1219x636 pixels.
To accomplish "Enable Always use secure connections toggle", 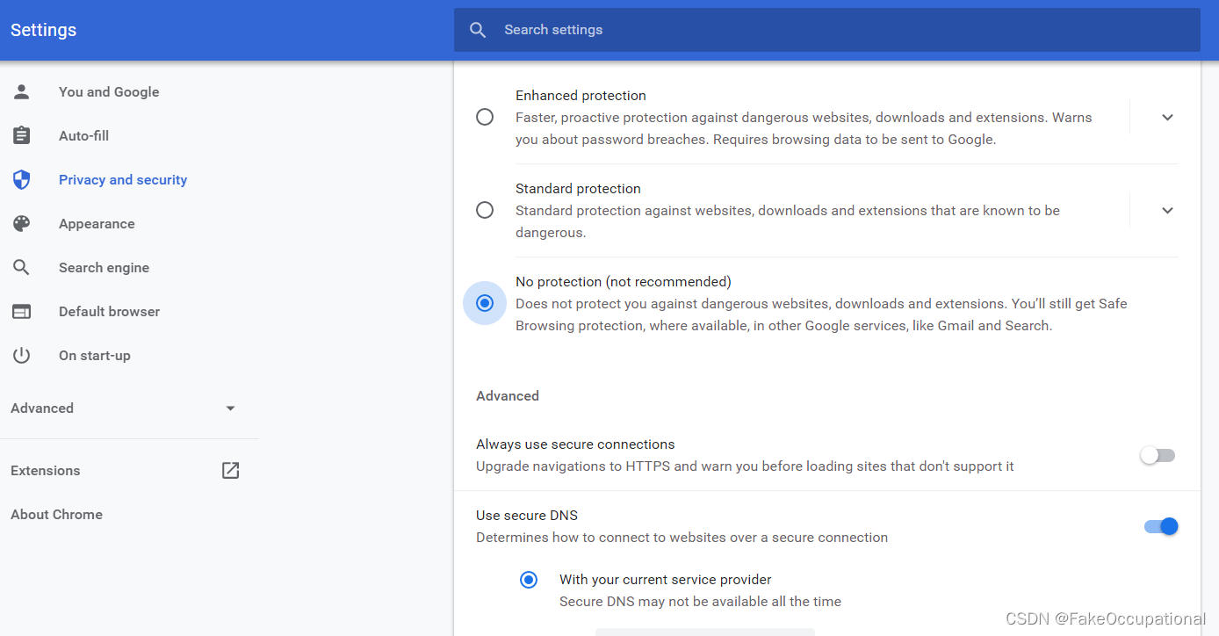I will (x=1158, y=455).
